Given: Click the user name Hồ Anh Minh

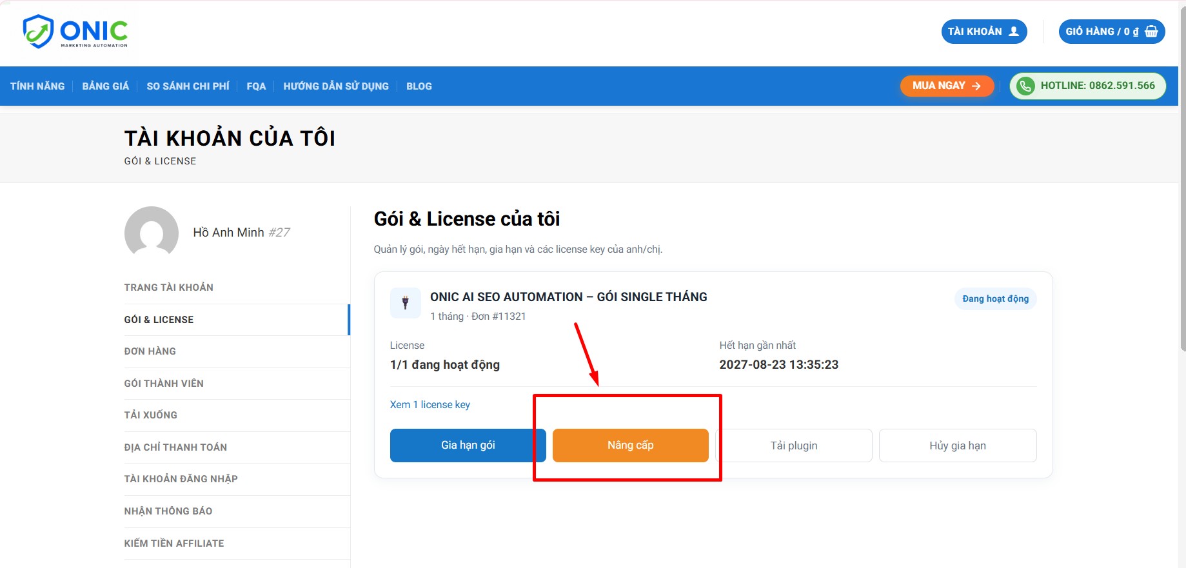Looking at the screenshot, I should point(228,233).
